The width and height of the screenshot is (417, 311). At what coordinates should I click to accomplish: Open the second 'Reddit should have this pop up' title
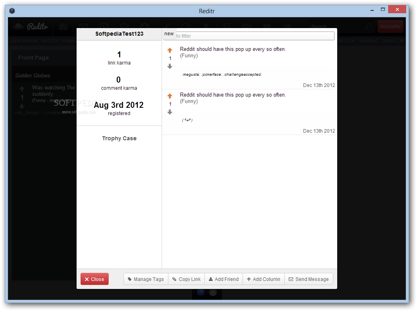point(233,95)
